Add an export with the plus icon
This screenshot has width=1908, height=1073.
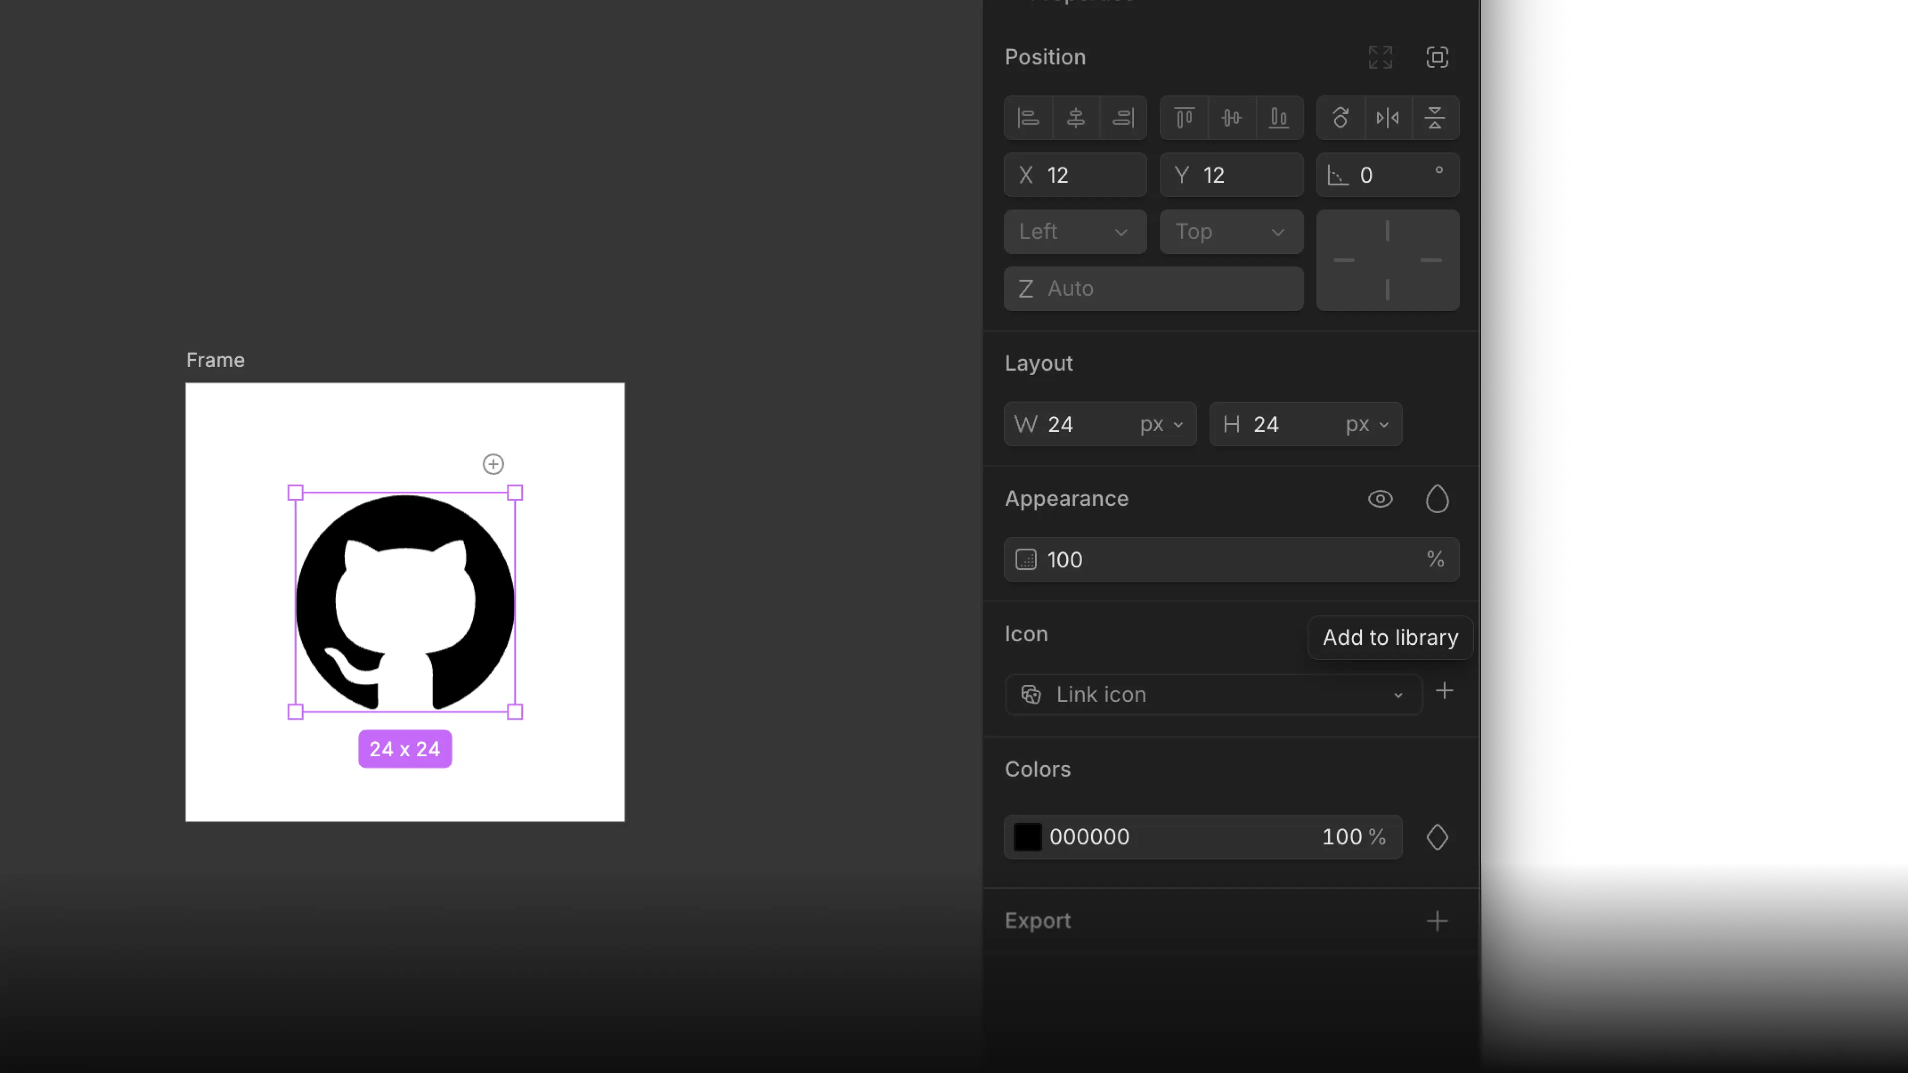(1437, 921)
